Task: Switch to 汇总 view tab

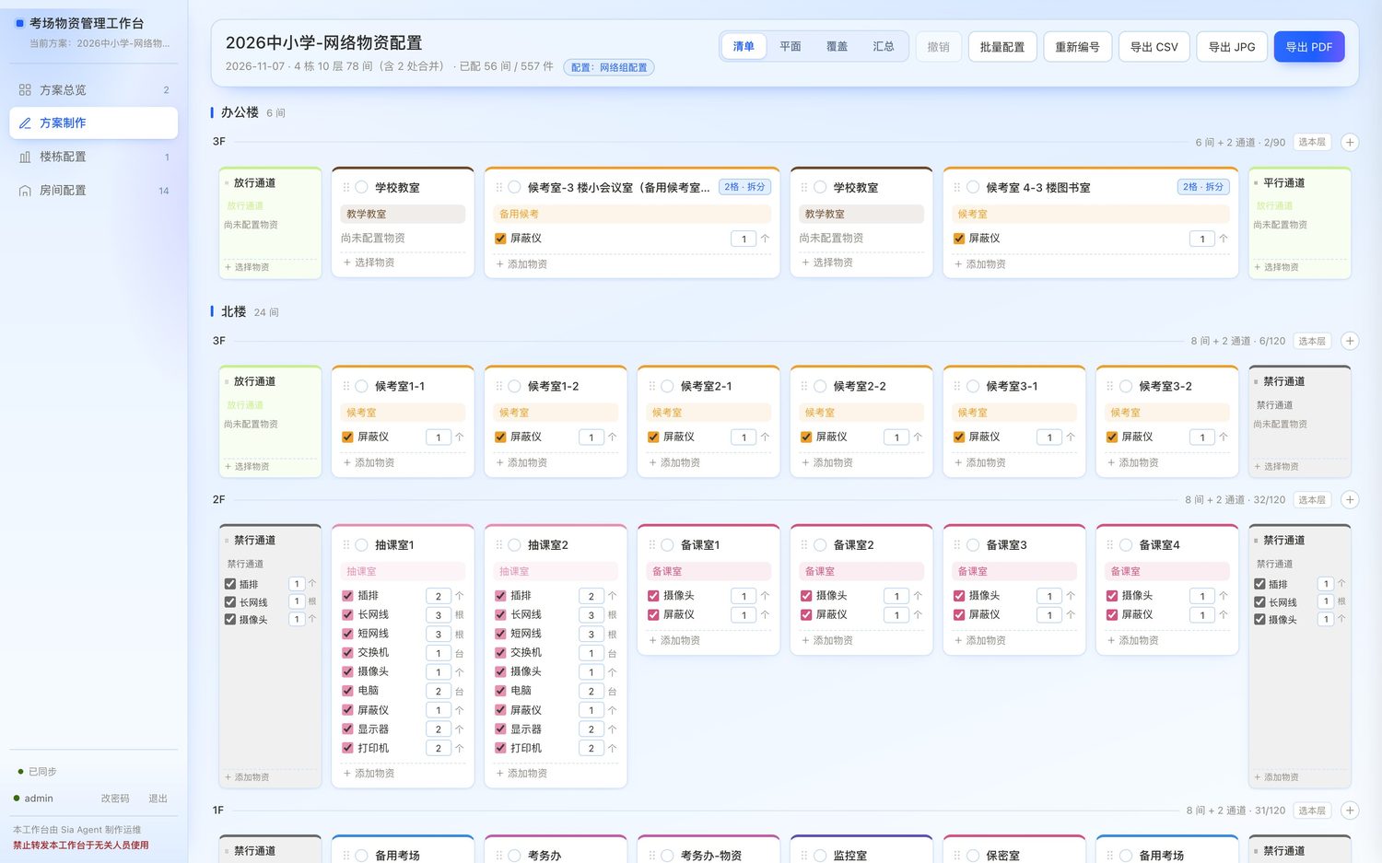Action: [884, 46]
